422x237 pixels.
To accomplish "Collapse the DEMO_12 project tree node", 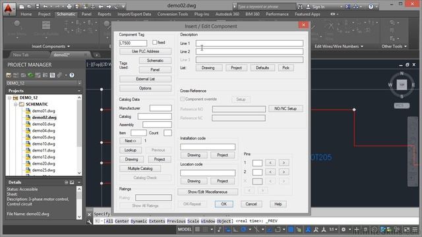I will (x=9, y=98).
